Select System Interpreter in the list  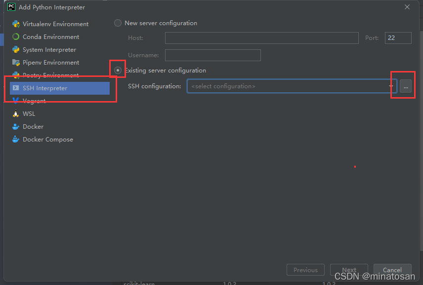click(60, 49)
